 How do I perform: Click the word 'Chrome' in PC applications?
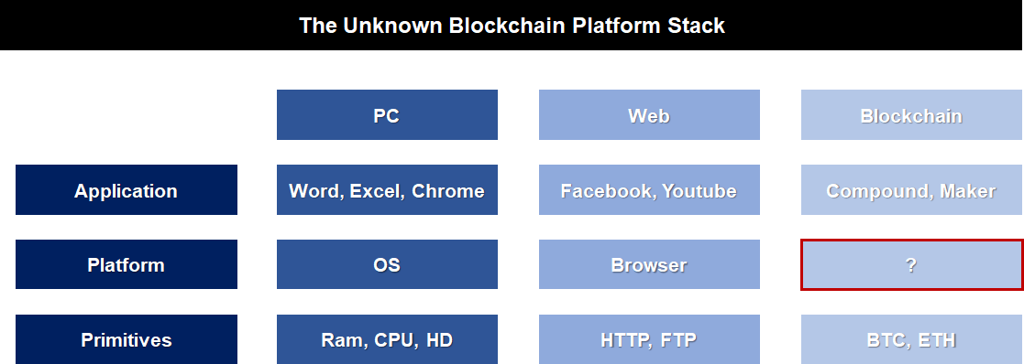448,191
